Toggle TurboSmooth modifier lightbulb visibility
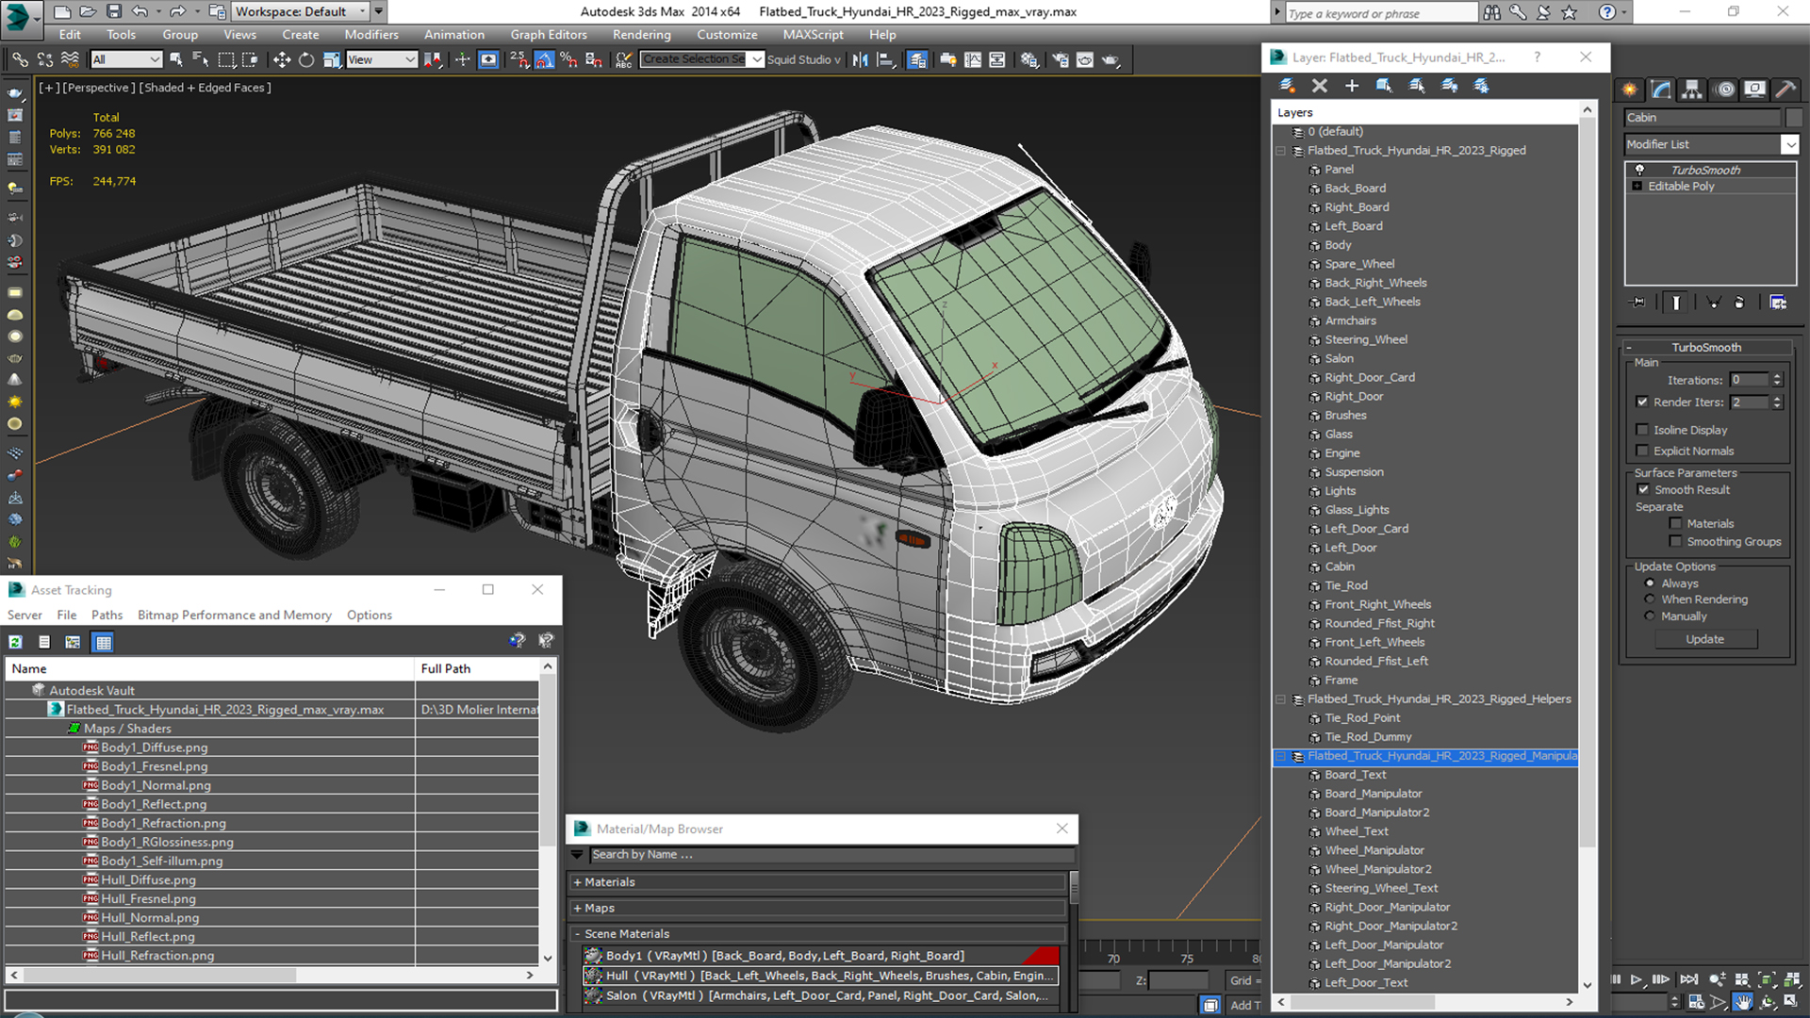Viewport: 1810px width, 1018px height. point(1640,170)
